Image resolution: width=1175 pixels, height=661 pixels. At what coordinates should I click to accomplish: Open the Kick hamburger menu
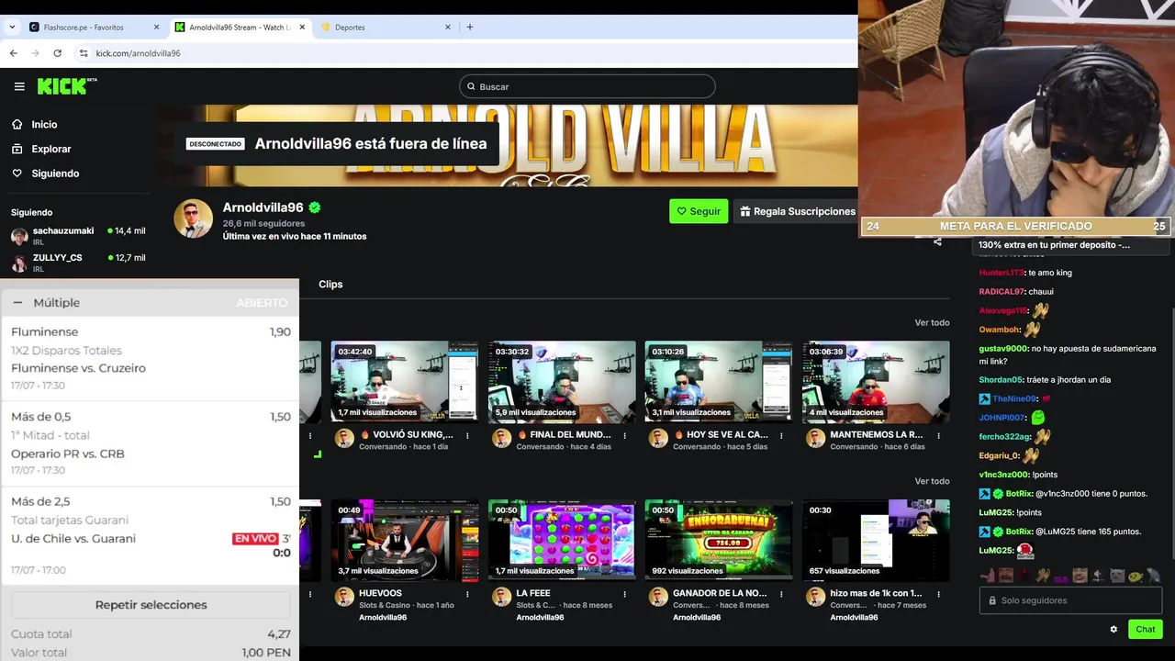19,86
